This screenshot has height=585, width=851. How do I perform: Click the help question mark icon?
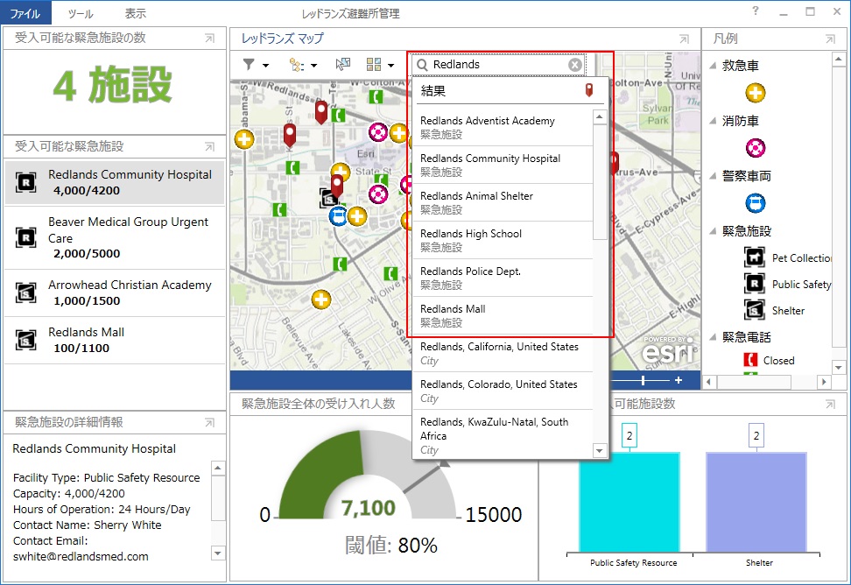[x=756, y=11]
